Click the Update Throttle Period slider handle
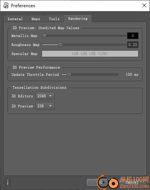 coord(69,74)
